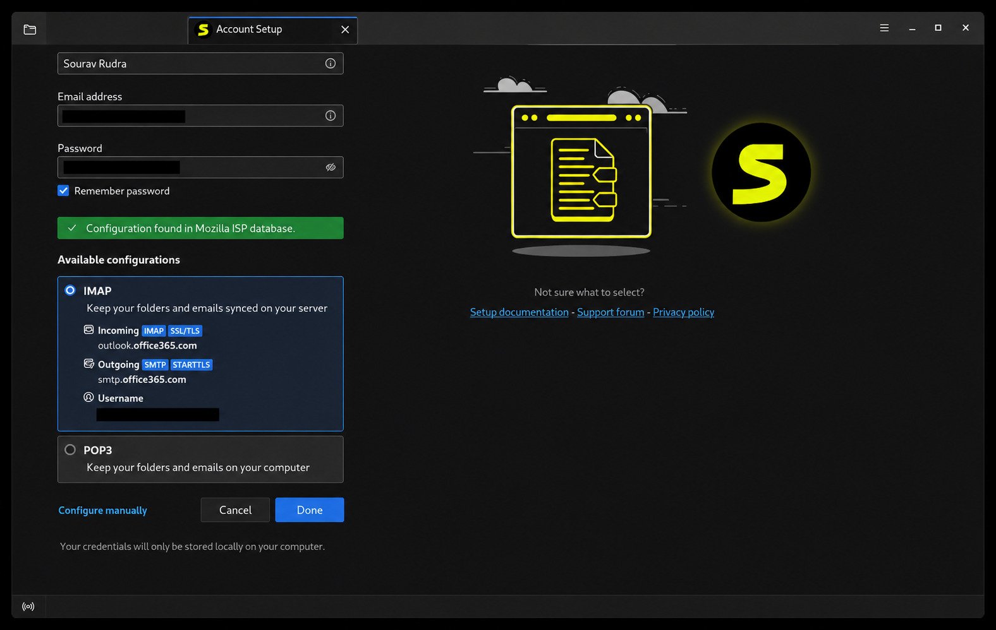Open the folder pane icon
This screenshot has width=996, height=630.
pyautogui.click(x=30, y=30)
